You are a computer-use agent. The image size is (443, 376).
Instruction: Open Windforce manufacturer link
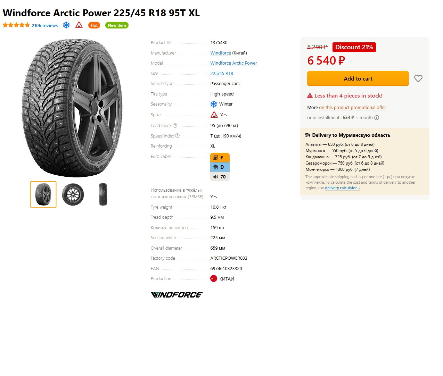(221, 53)
